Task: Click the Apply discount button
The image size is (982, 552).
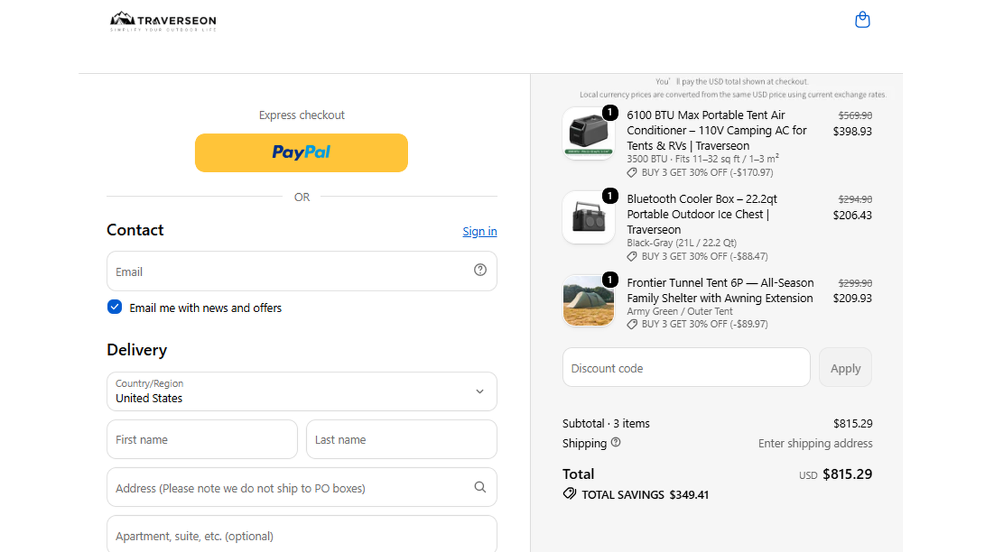Action: coord(845,367)
